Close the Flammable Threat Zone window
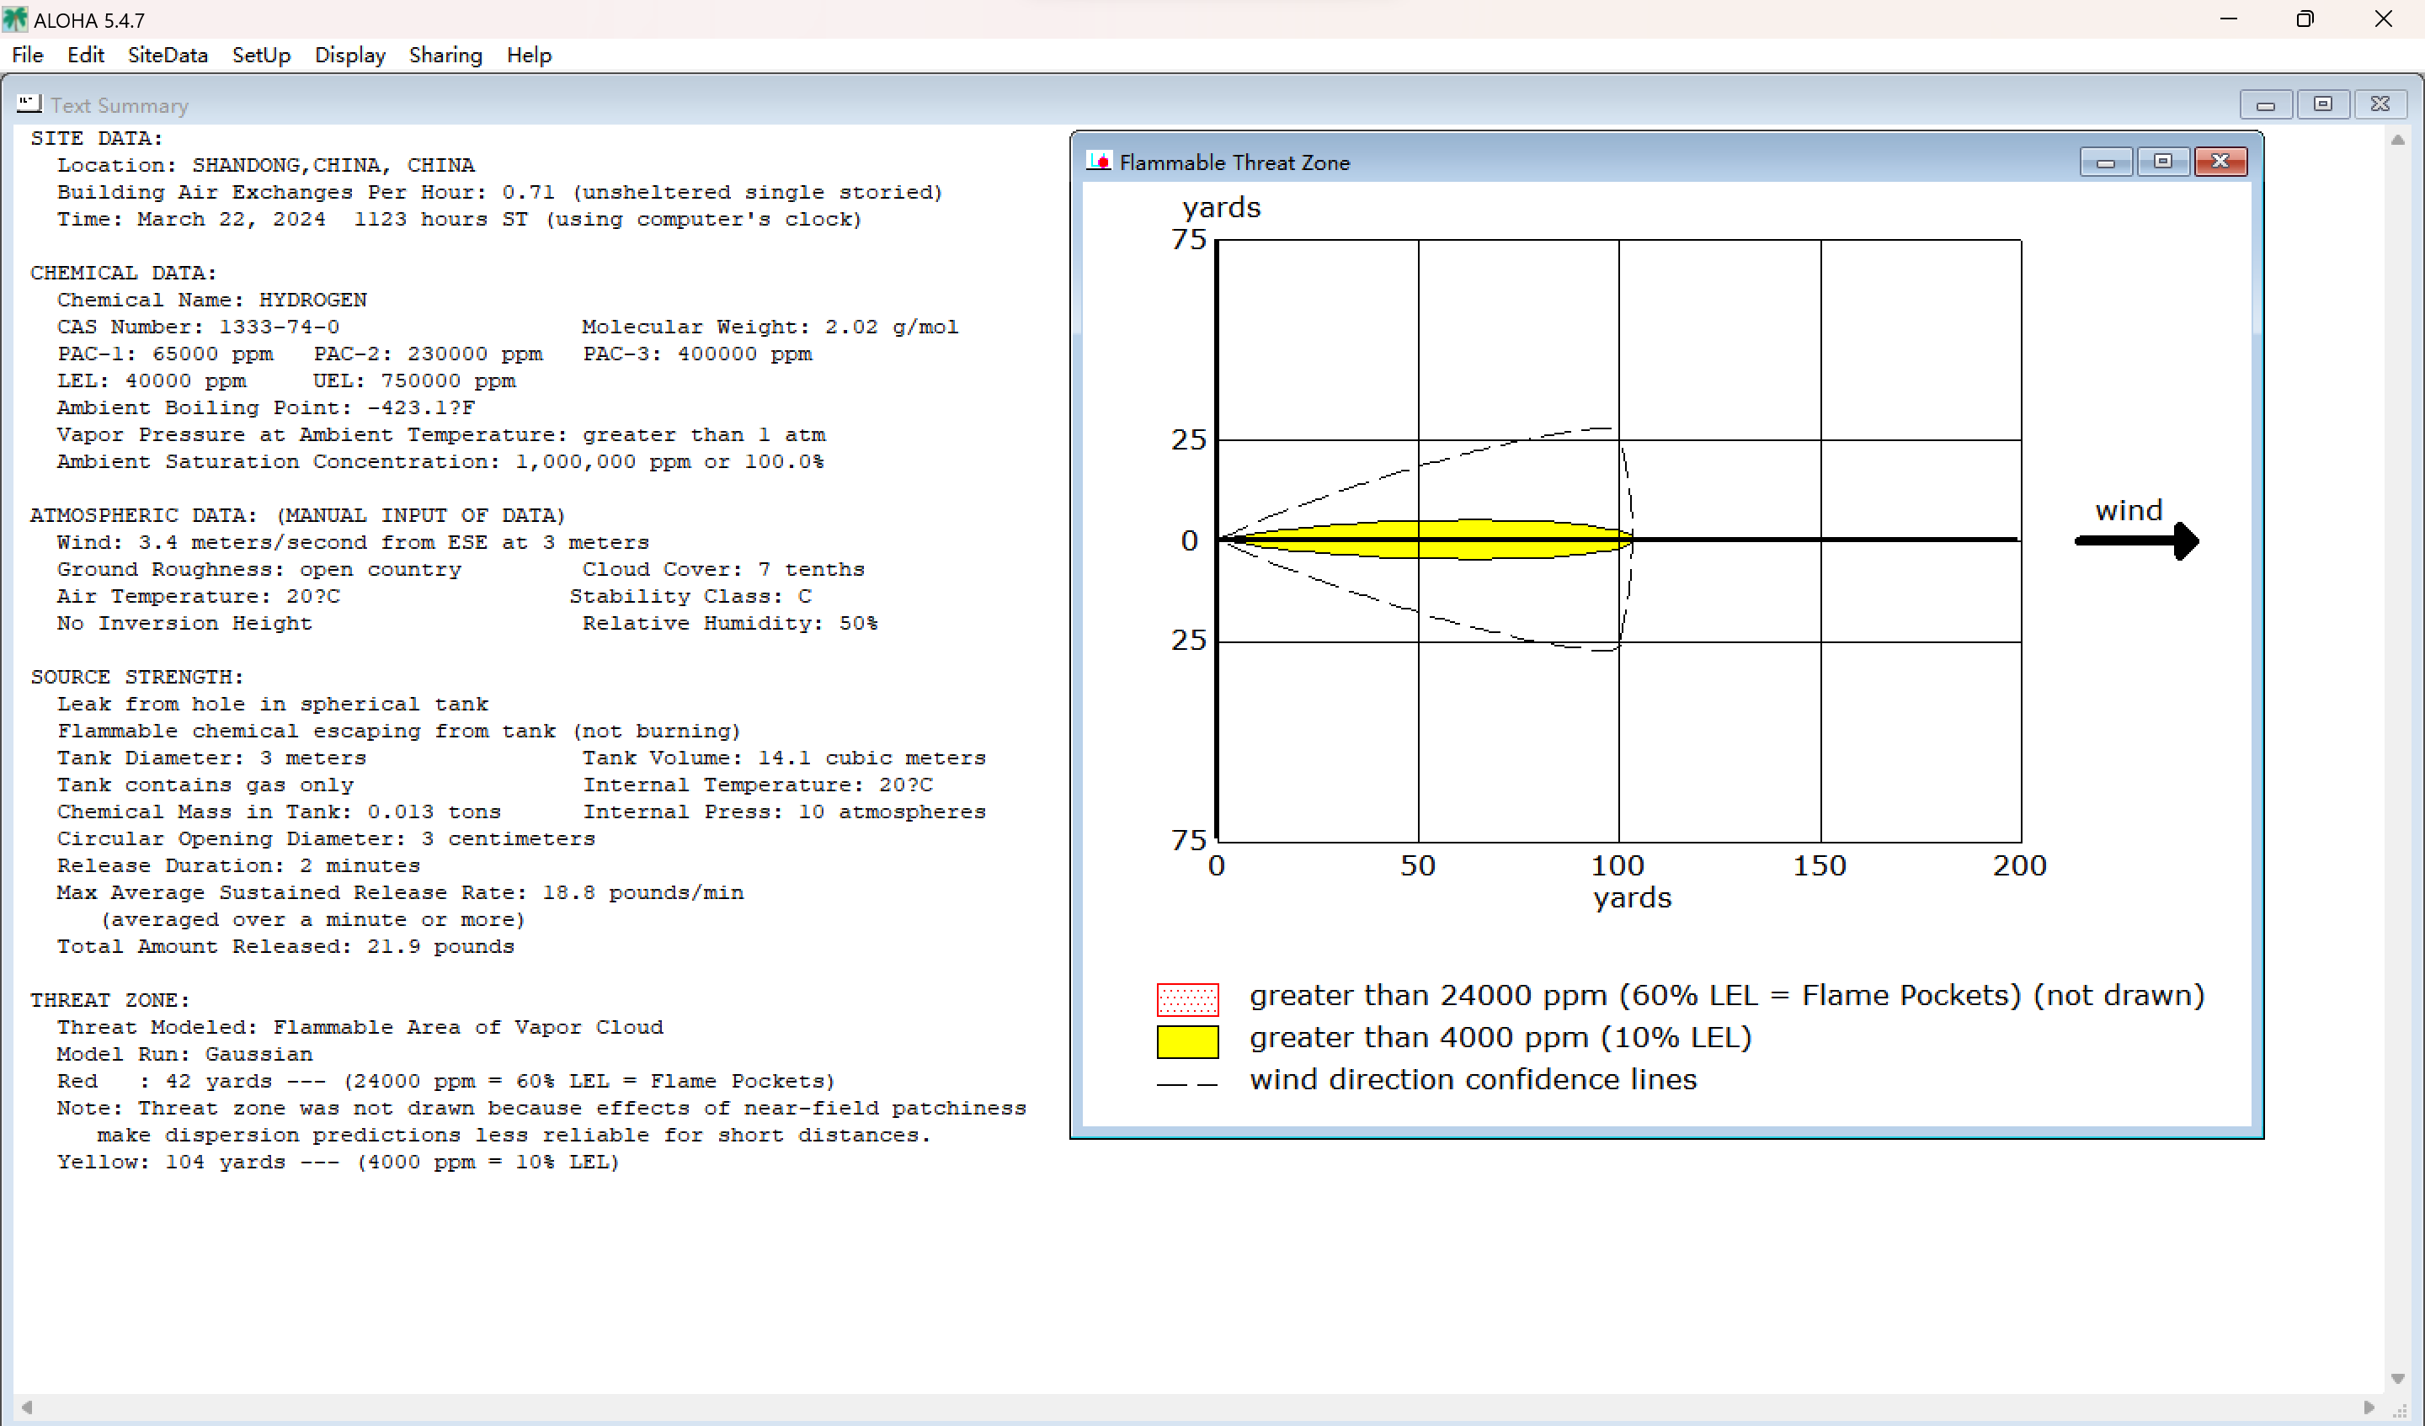Viewport: 2425px width, 1426px height. [2220, 162]
